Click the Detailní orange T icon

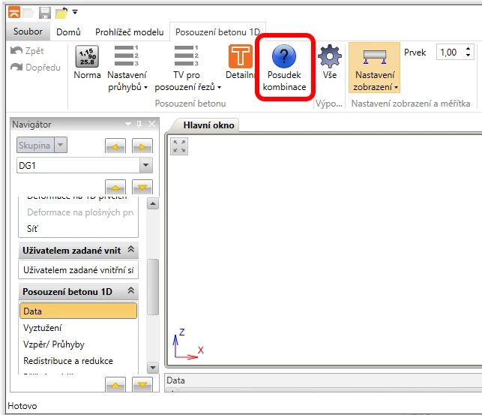tap(241, 56)
